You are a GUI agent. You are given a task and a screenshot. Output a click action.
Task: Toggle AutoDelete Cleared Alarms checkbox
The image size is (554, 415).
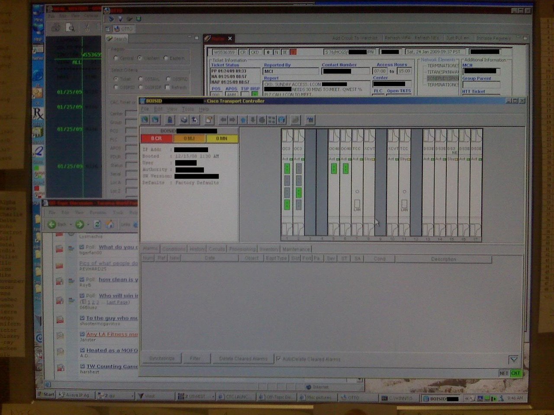point(278,359)
